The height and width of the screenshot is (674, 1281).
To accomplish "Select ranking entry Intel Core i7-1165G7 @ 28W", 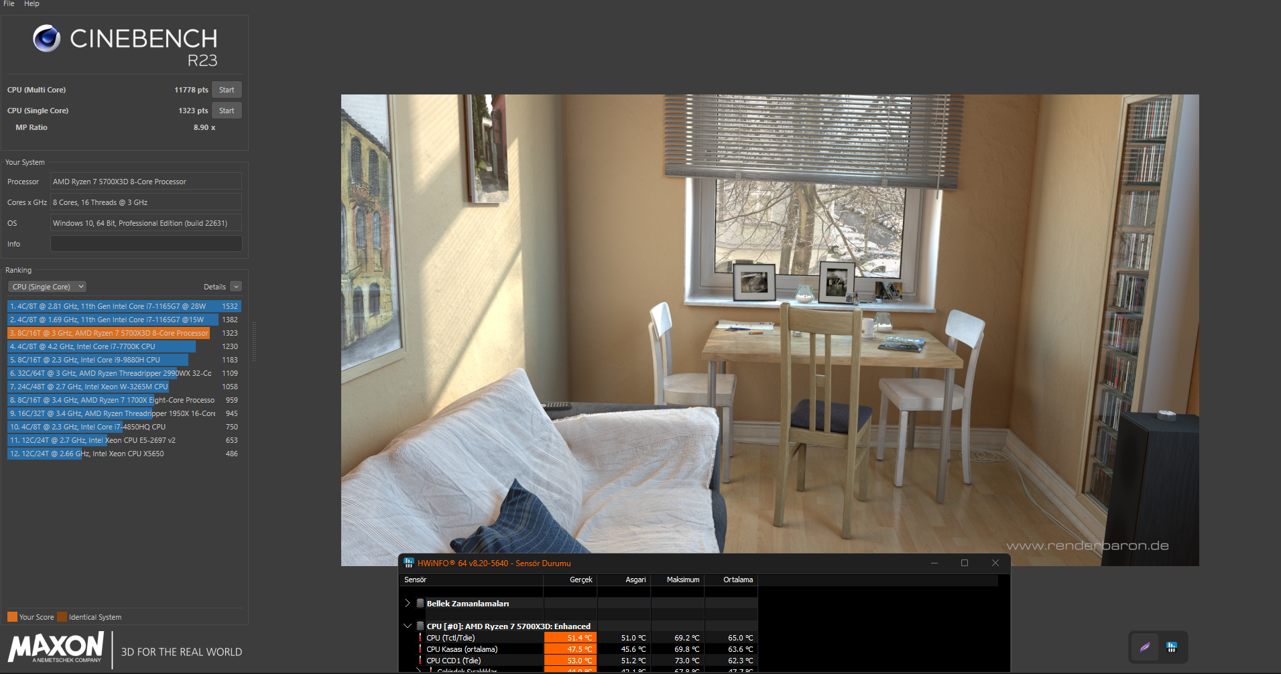I will (124, 306).
